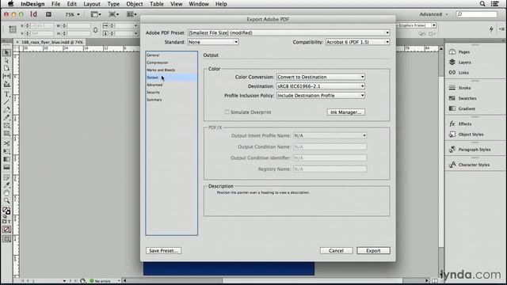The height and width of the screenshot is (285, 507).
Task: Click the fill and stroke swatch
Action: click(x=6, y=211)
